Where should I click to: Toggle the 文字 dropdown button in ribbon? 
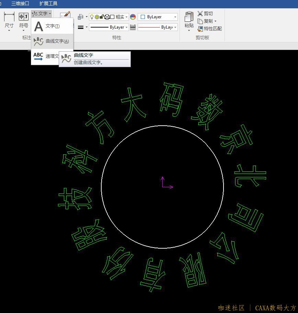point(42,13)
